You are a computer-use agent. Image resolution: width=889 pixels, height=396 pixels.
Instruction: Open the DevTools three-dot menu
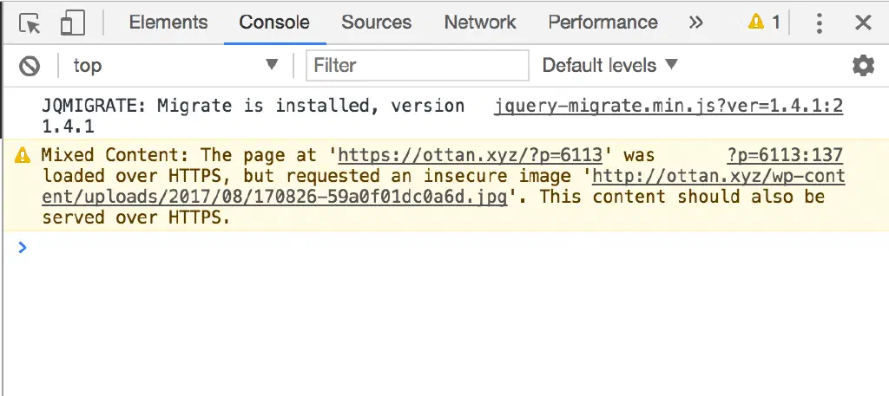pos(819,23)
